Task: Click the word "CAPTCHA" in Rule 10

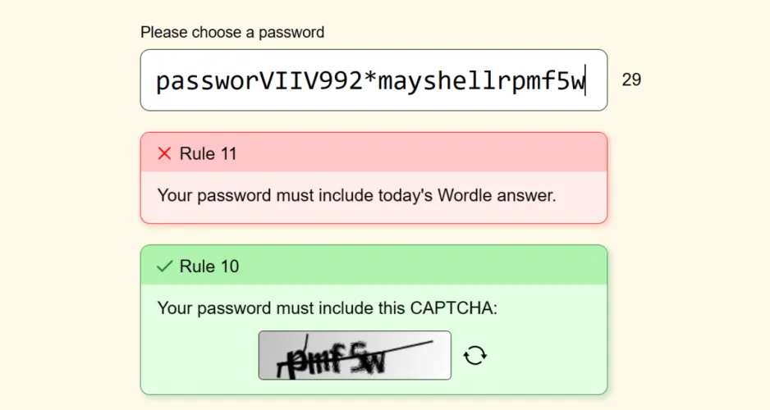Action: pyautogui.click(x=453, y=308)
